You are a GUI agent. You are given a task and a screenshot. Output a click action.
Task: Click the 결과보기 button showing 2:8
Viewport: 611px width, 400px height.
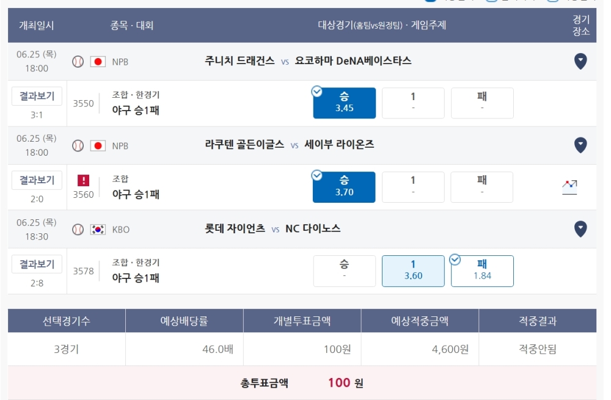pyautogui.click(x=37, y=264)
